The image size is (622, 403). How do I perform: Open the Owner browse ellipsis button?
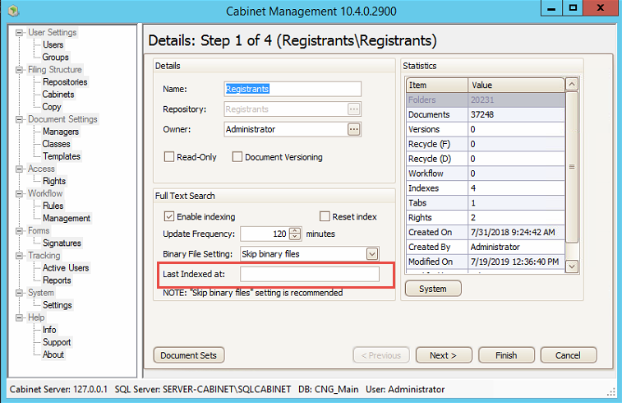tap(354, 129)
